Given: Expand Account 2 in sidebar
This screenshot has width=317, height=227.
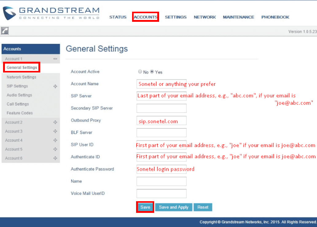Looking at the screenshot, I should click(55, 122).
